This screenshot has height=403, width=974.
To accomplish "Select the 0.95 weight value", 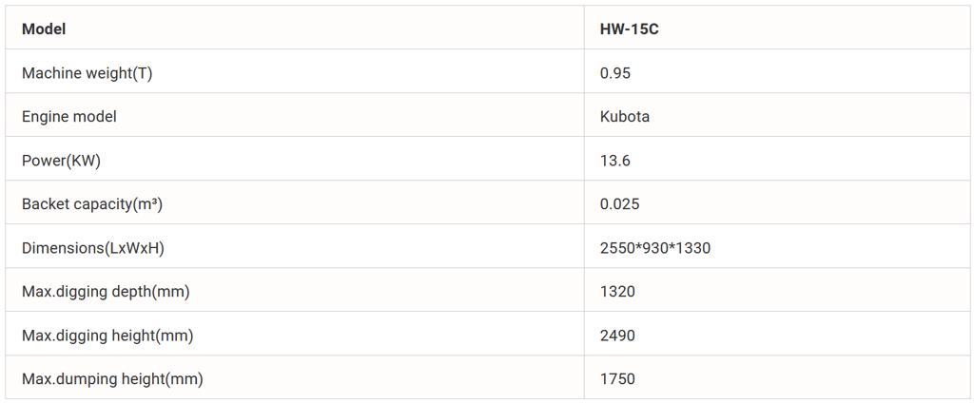I will [615, 73].
